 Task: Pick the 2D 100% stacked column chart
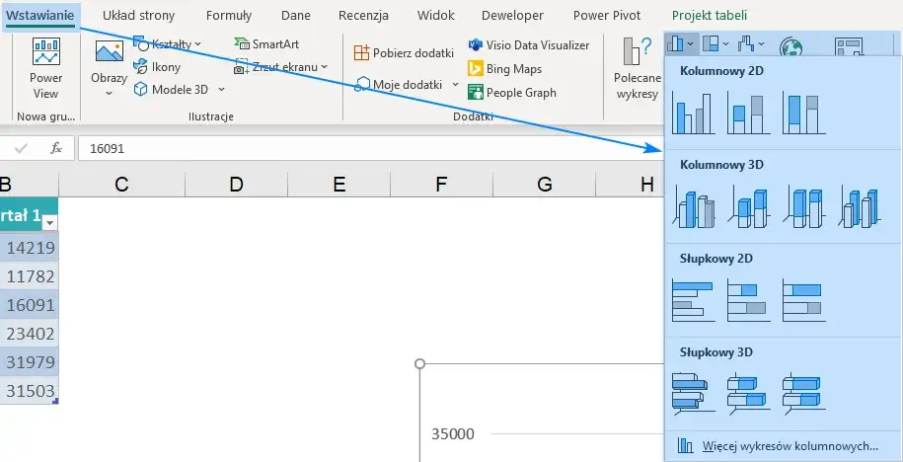pos(803,113)
